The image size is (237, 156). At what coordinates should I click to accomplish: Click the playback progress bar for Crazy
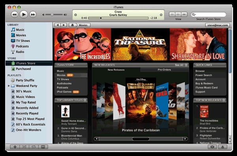click(x=118, y=18)
